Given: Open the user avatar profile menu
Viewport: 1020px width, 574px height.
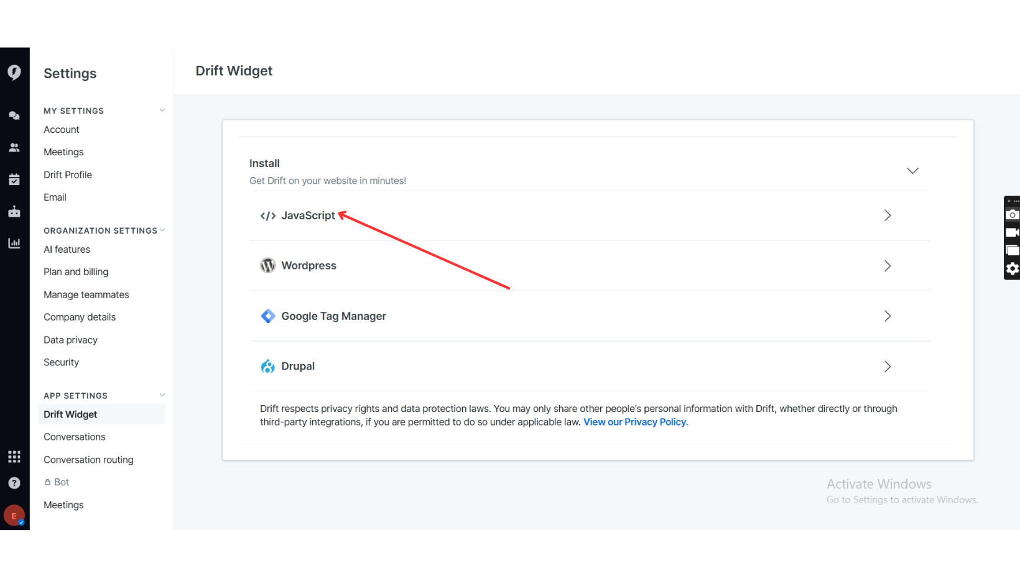Looking at the screenshot, I should (14, 516).
